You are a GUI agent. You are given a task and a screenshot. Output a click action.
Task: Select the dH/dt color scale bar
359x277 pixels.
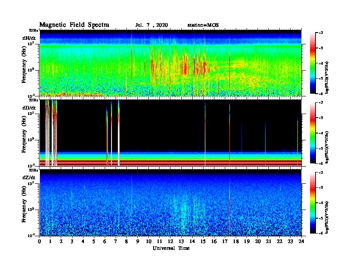coord(312,63)
